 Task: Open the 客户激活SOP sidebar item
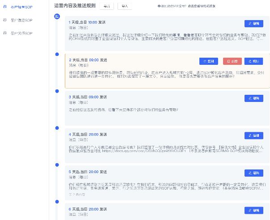click(21, 20)
